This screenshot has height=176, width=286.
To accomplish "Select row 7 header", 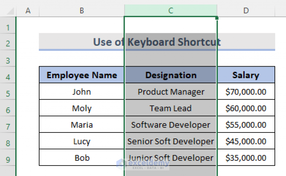I will click(x=8, y=125).
